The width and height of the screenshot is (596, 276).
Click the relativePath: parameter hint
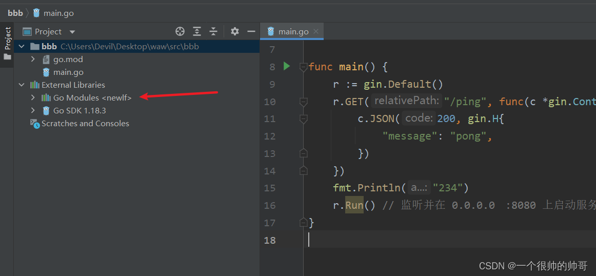click(x=406, y=101)
